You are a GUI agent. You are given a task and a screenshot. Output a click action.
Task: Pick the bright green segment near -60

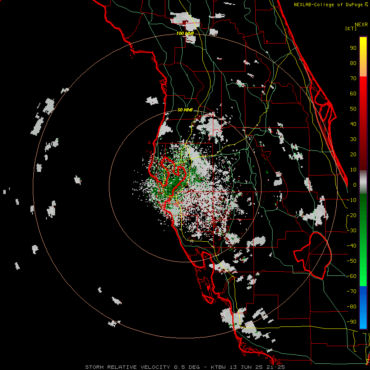pyautogui.click(x=363, y=276)
